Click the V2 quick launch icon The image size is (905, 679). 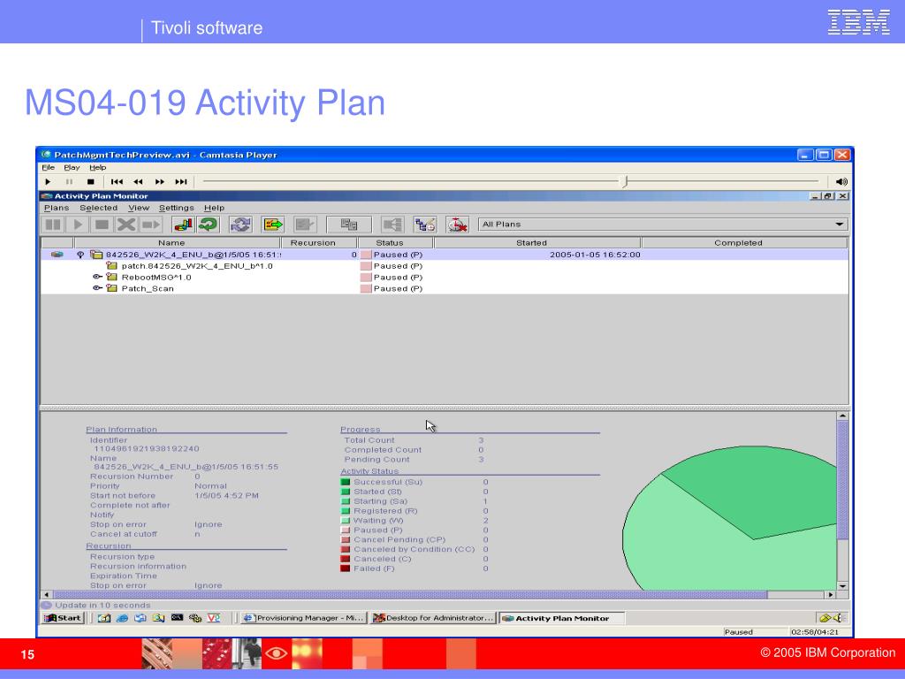click(x=214, y=618)
